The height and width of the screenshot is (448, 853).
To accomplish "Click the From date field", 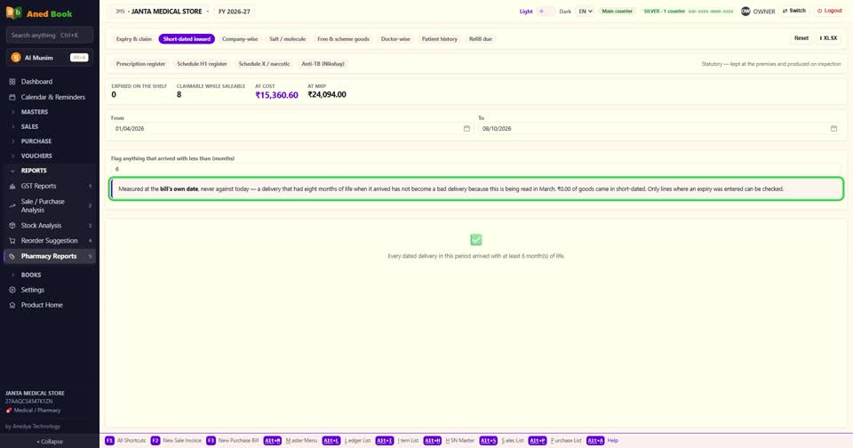I will [x=292, y=129].
